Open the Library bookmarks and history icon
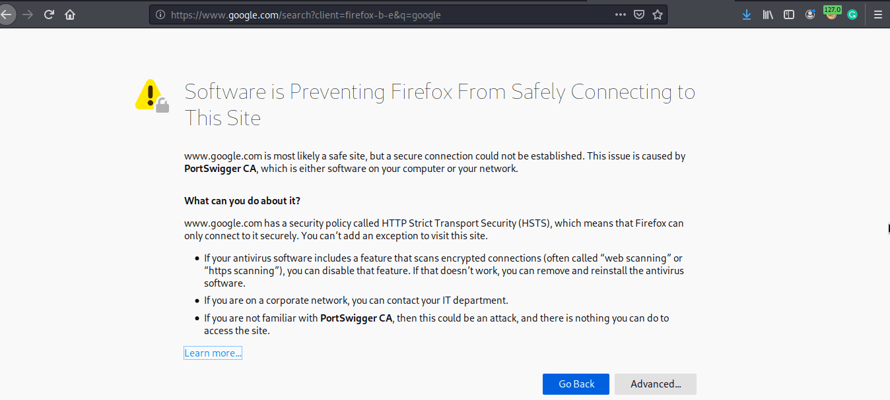The width and height of the screenshot is (890, 400). (x=768, y=14)
